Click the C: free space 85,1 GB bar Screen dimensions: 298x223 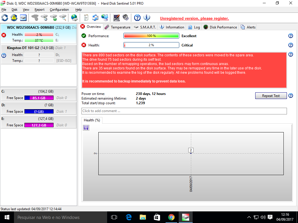pos(39,98)
